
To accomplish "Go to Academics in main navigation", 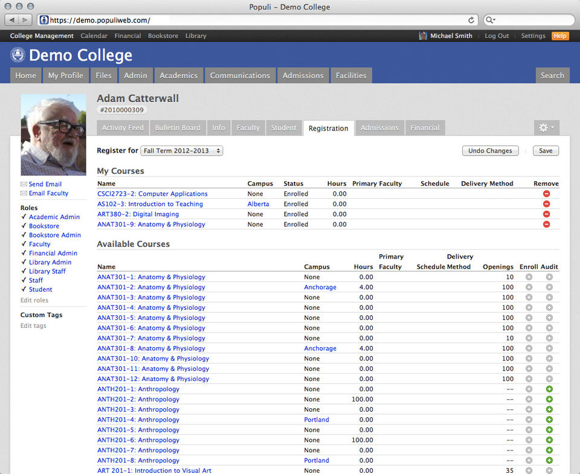I will [x=179, y=75].
